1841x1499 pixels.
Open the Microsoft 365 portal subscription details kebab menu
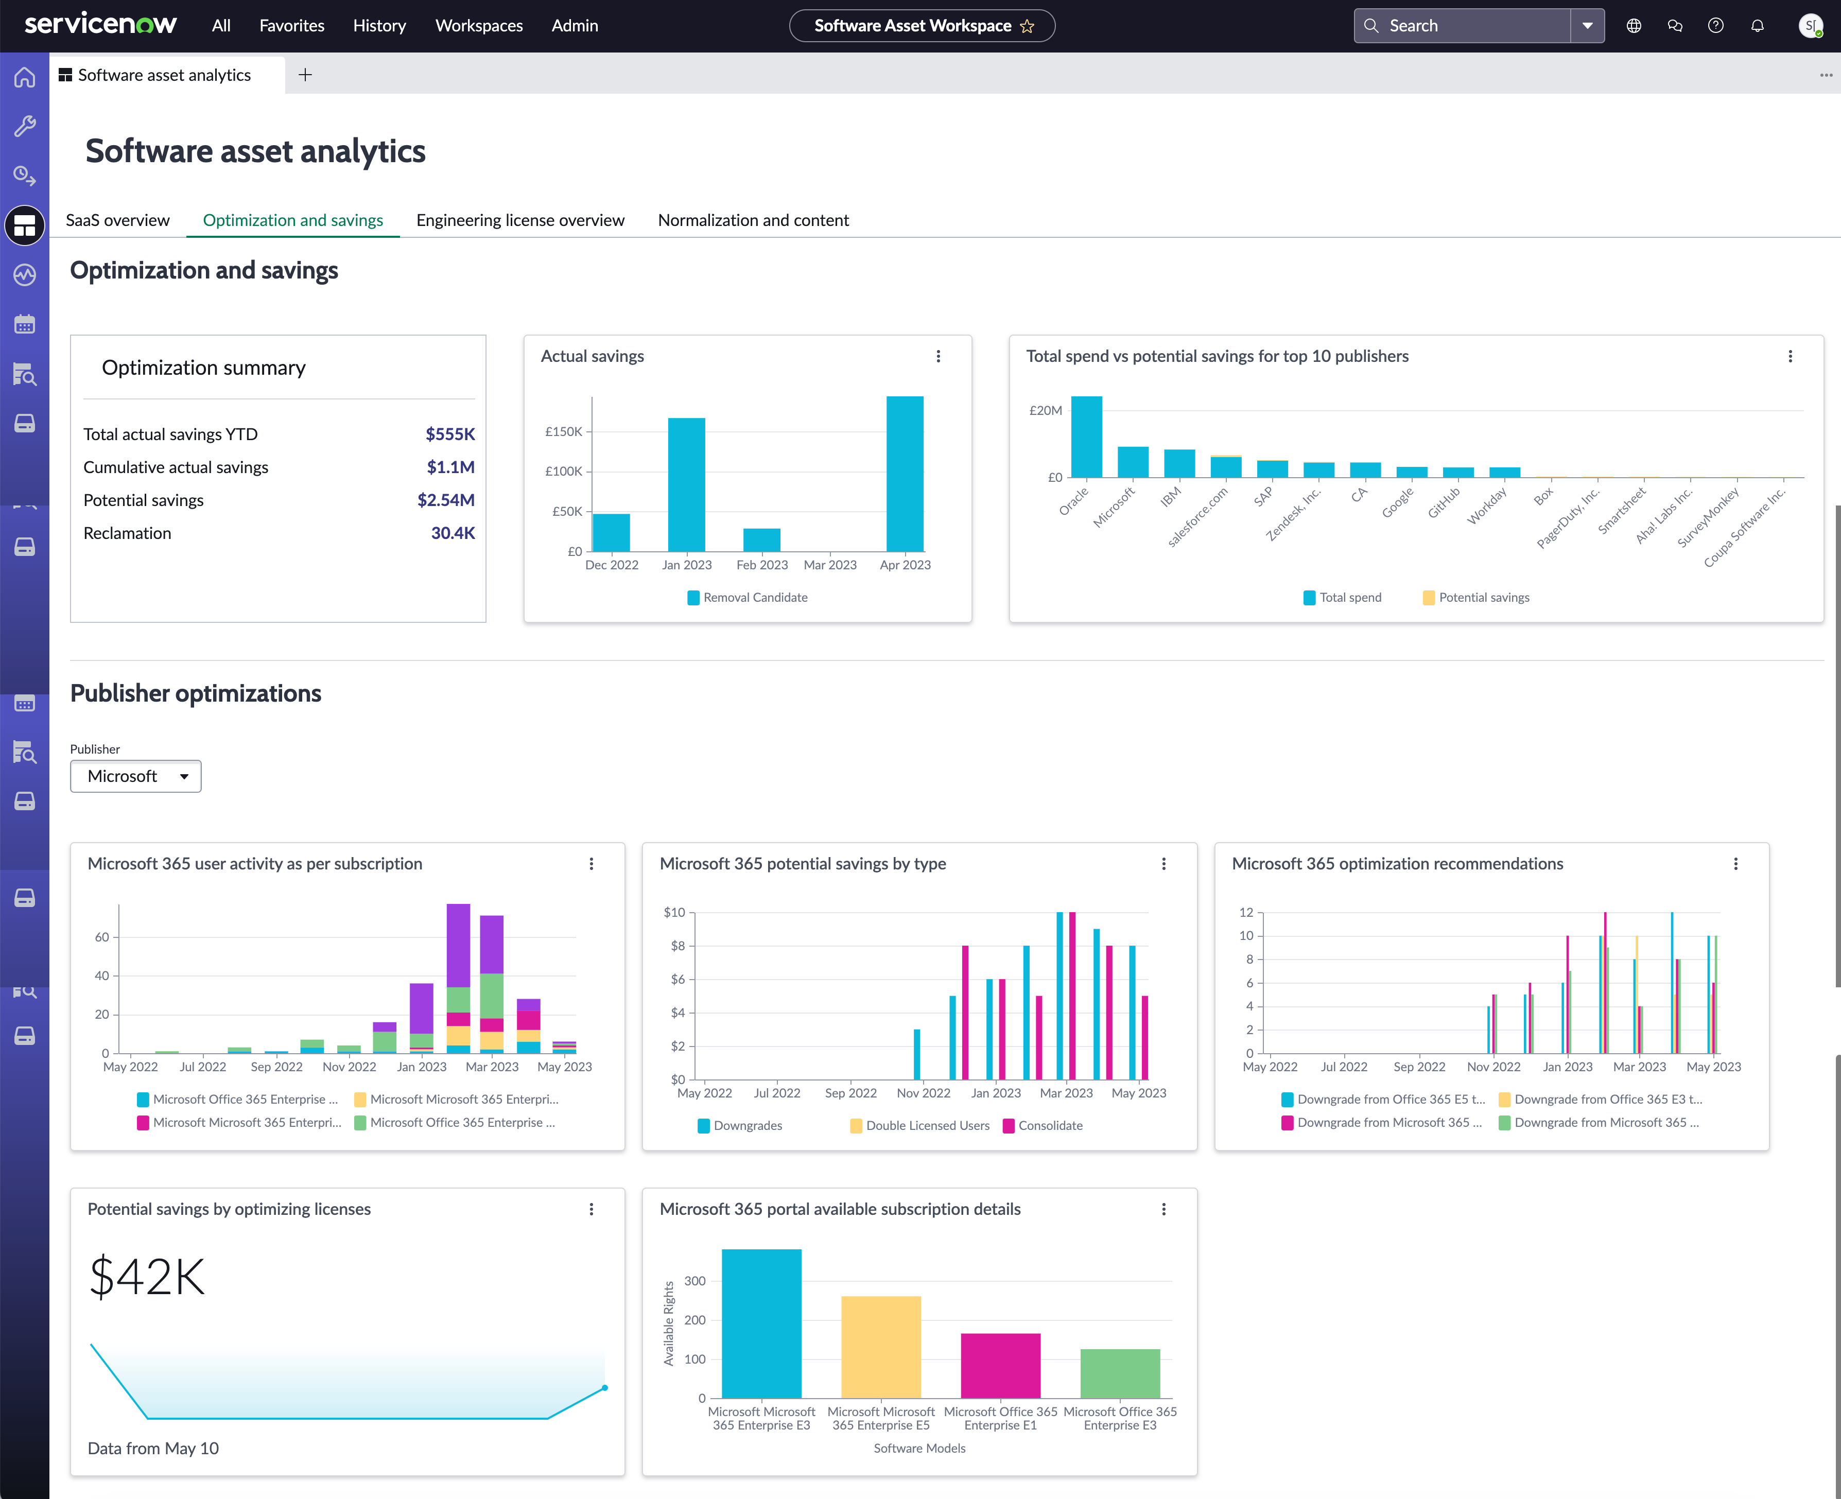coord(1164,1209)
